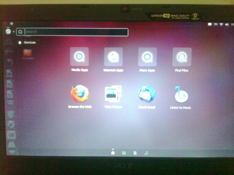Click the Ubuntu Dash home button

click(x=8, y=32)
